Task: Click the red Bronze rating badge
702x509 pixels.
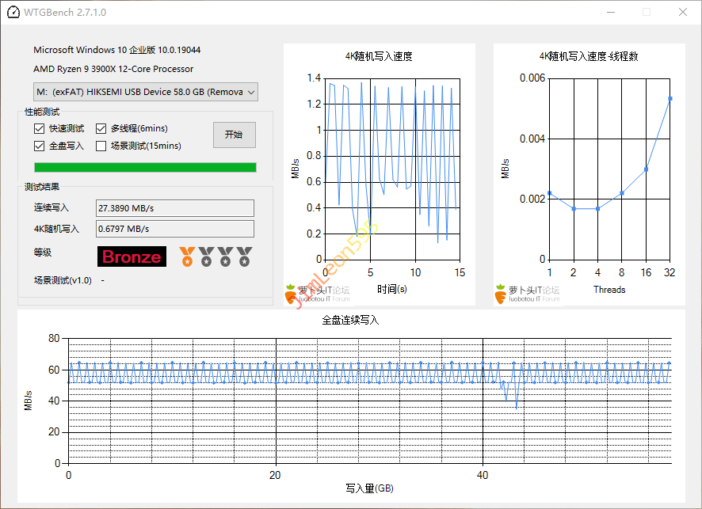Action: click(132, 256)
